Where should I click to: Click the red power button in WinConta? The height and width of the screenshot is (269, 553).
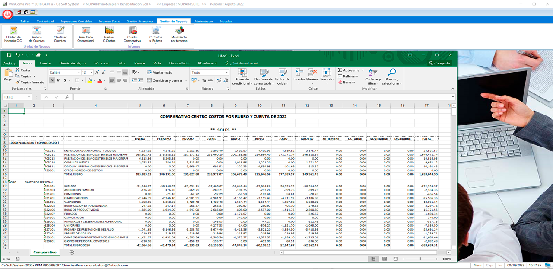pyautogui.click(x=7, y=14)
